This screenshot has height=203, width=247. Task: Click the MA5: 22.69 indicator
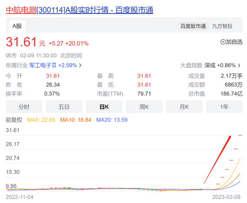(x=41, y=120)
